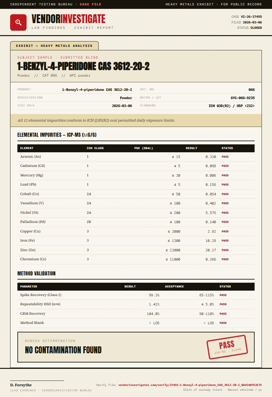This screenshot has height=397, width=272.
Task: Click the Method Blank row label
Action: [32, 323]
